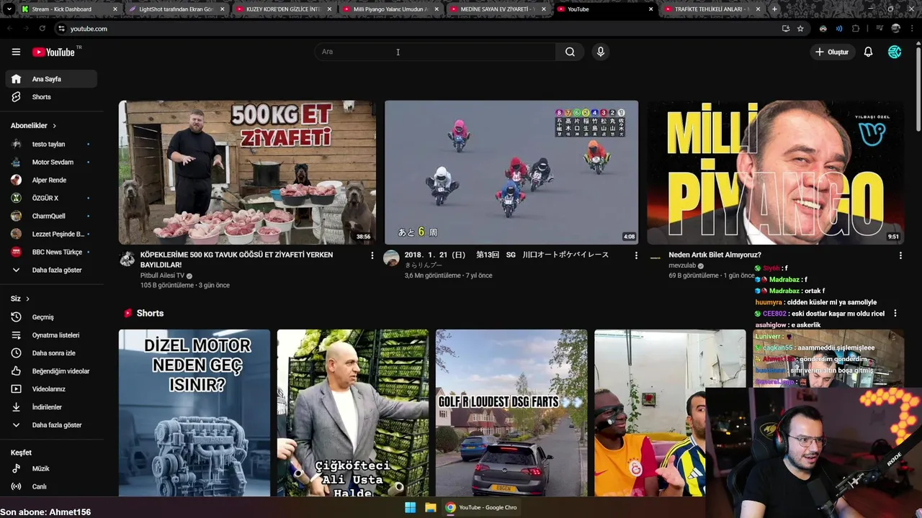
Task: Switch to Milli Piyango Yalanı tab
Action: coord(390,9)
